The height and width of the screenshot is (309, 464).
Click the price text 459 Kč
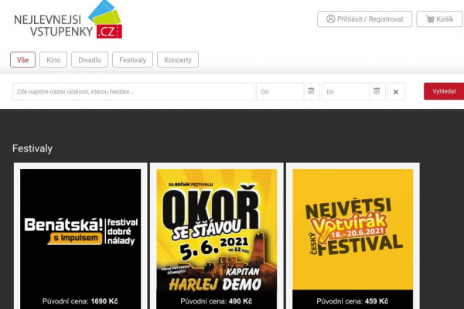pos(377,301)
